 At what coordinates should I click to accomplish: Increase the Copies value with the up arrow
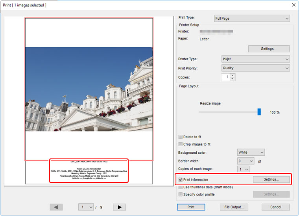233,75
